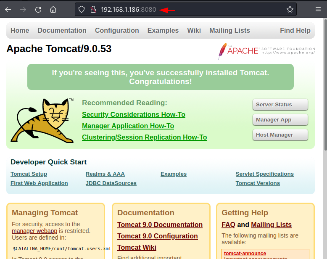Image resolution: width=327 pixels, height=259 pixels.
Task: Bookmark this page with the star icon
Action: point(290,9)
